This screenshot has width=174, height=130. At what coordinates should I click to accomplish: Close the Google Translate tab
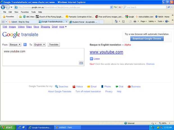[x=67, y=22]
